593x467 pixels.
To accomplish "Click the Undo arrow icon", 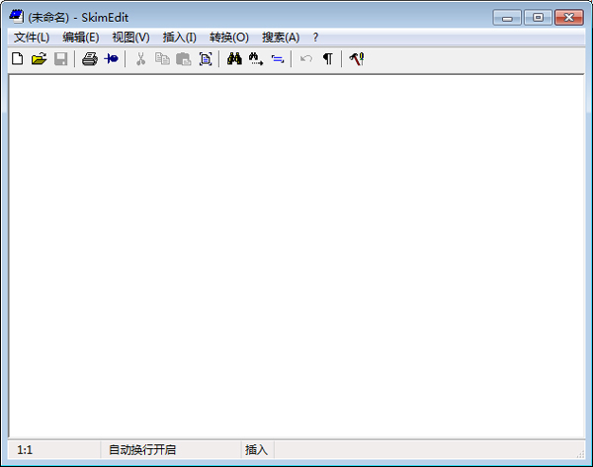I will pos(306,59).
